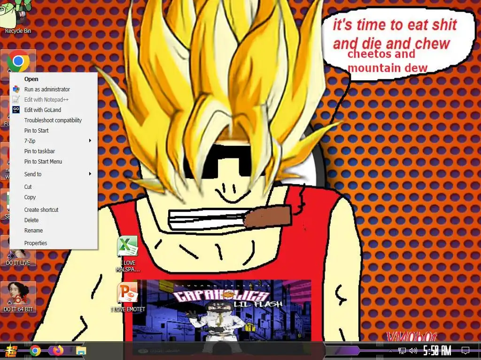Screen dimensions: 481x360
Task: Select Troubleshoot compatibility
Action: coord(54,120)
